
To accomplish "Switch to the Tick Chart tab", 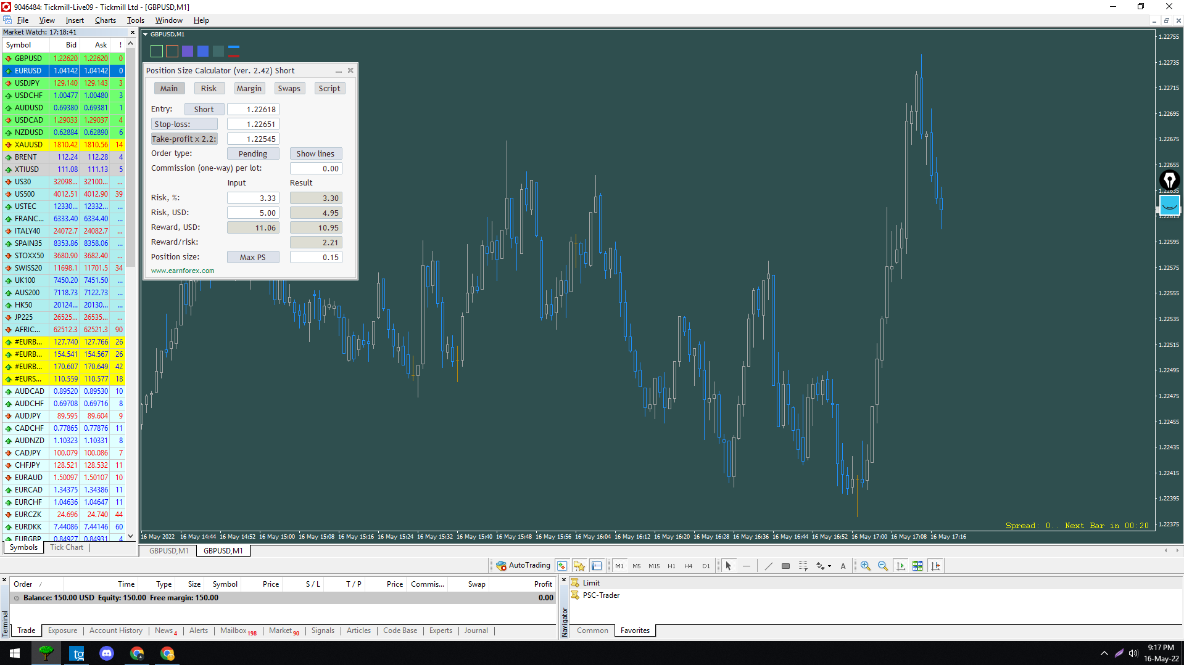I will [67, 547].
